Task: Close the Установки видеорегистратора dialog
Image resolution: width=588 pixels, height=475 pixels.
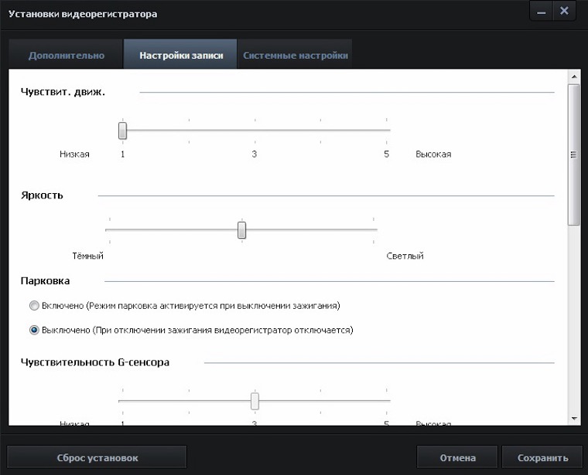Action: pos(564,11)
